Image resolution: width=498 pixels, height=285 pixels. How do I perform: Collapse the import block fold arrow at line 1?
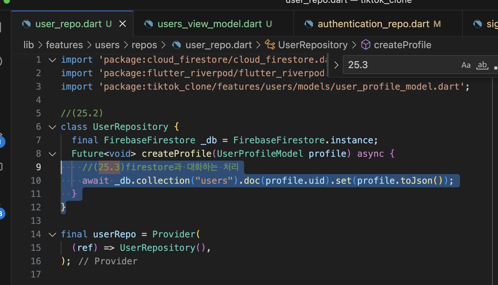(x=52, y=60)
